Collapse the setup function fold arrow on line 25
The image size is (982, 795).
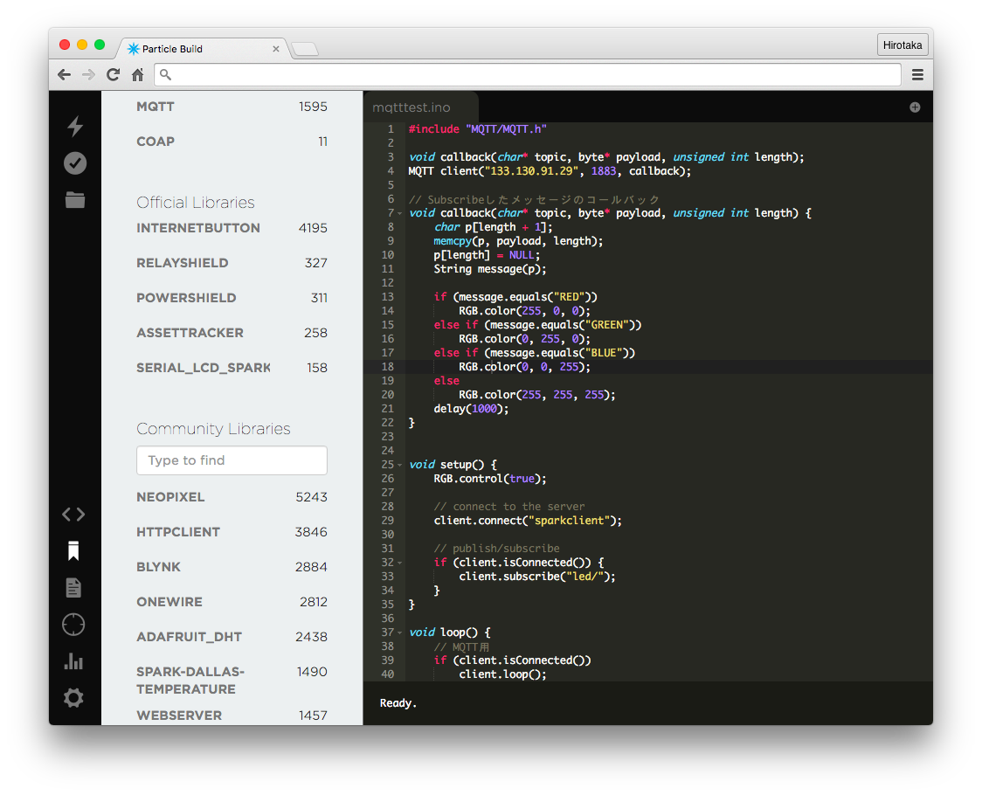point(400,465)
